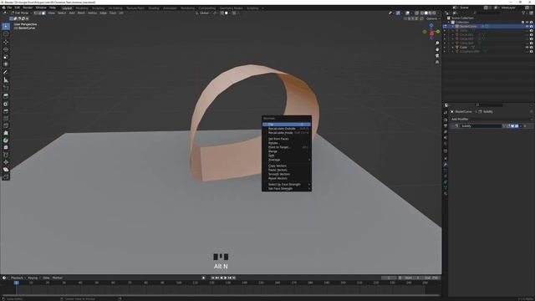This screenshot has width=535, height=301.
Task: Click the Solidify modifier name field
Action: pyautogui.click(x=481, y=126)
